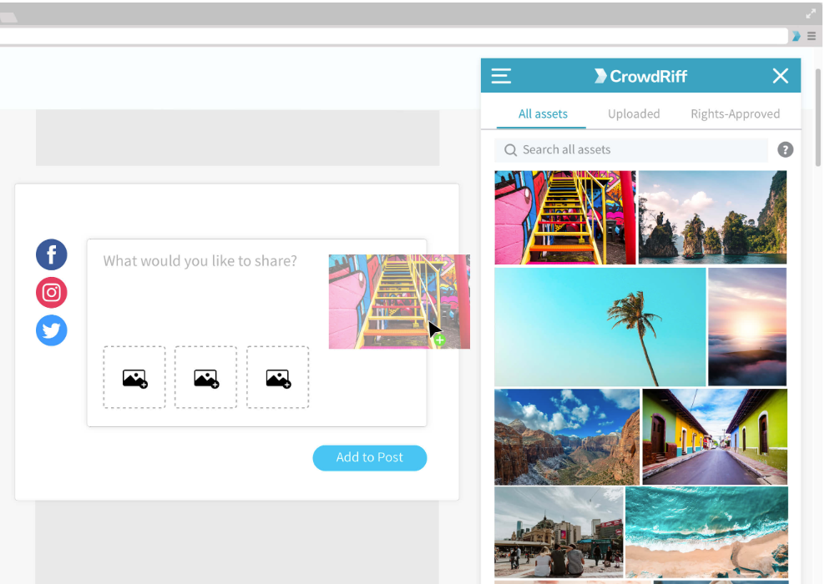
Task: Click the expand arrows in the top-right corner
Action: pyautogui.click(x=810, y=13)
